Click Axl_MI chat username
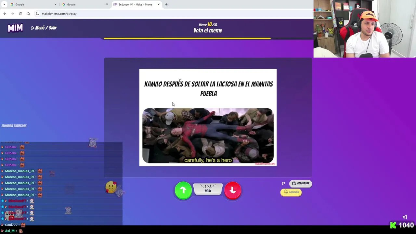Viewport: 416px width, 234px height. tap(10, 231)
